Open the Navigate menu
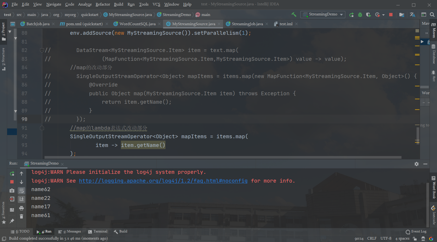The image size is (437, 242). (x=54, y=4)
